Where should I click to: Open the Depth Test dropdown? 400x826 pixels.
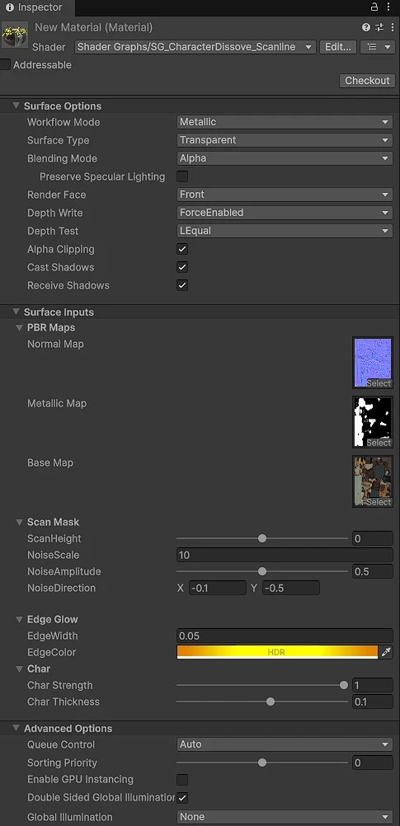click(285, 231)
